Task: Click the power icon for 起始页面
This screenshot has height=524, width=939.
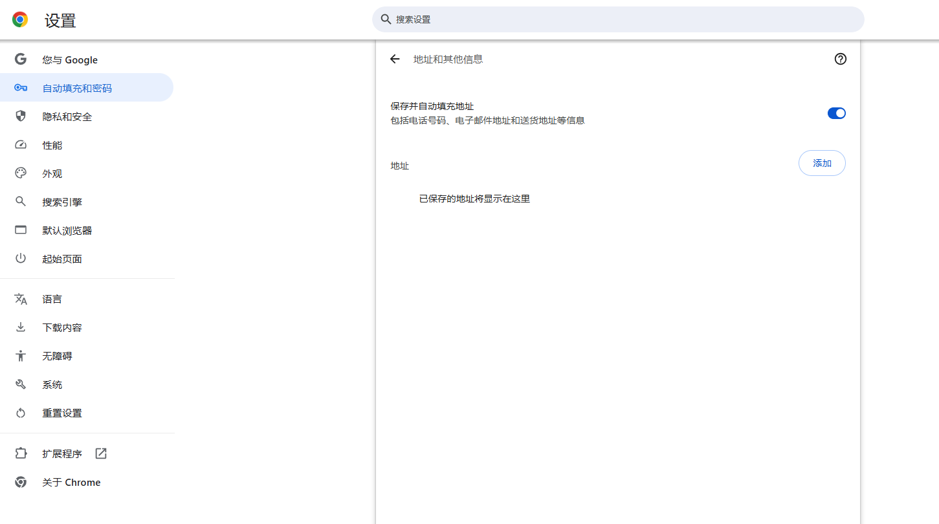Action: (21, 259)
